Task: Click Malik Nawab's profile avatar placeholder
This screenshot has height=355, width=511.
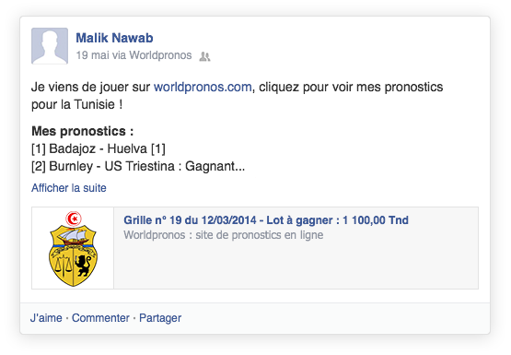Action: 50,46
